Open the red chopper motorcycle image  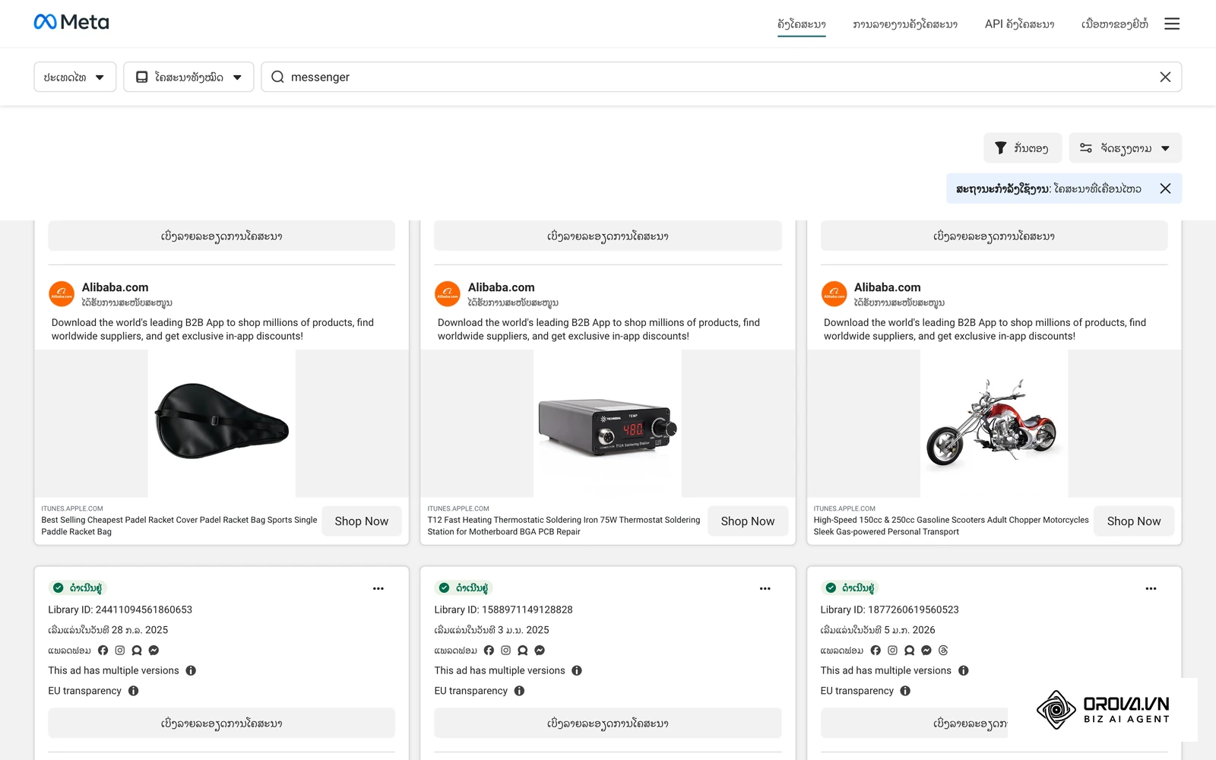(x=993, y=423)
